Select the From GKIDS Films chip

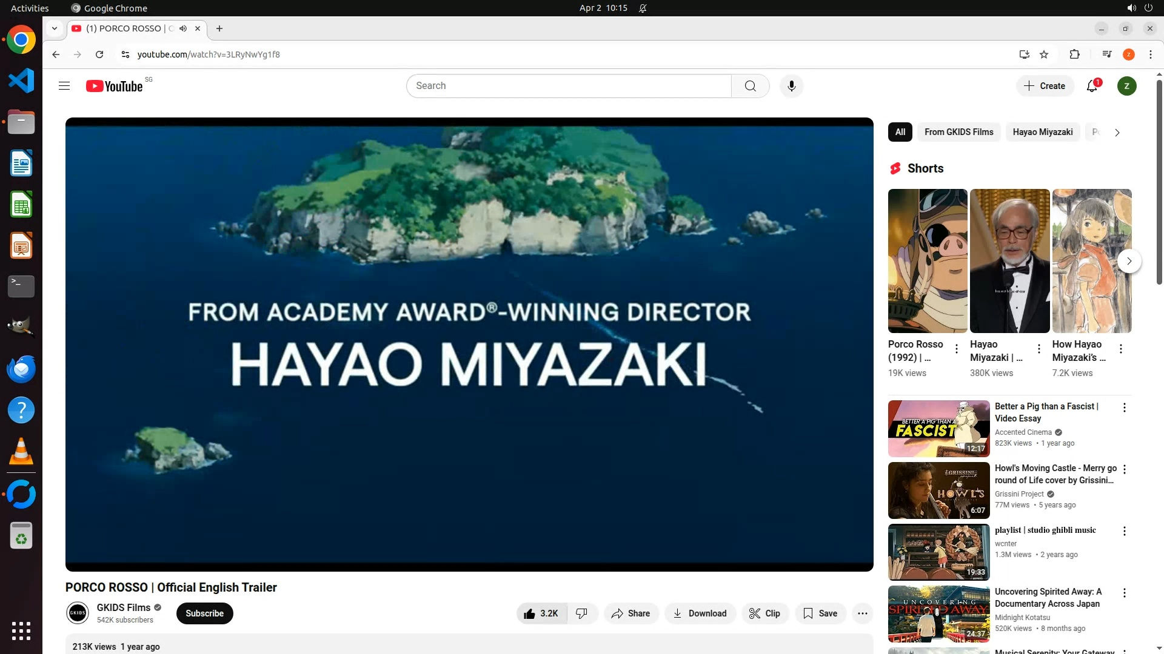pos(958,132)
